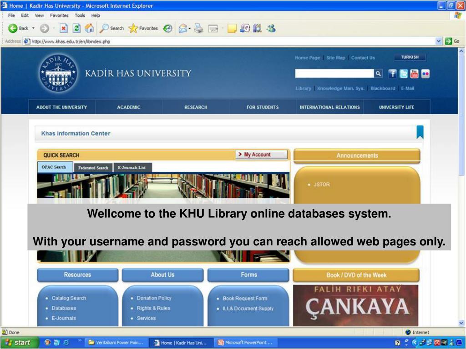466x349 pixels.
Task: Open the JSTOR announcement link
Action: tap(322, 184)
